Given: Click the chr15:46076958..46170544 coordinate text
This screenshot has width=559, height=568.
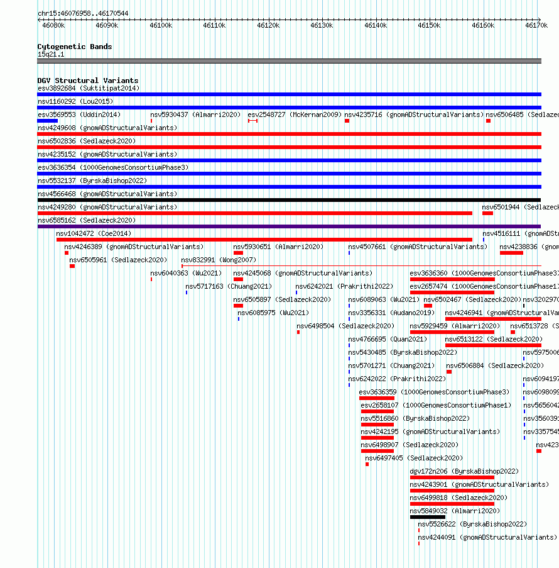Looking at the screenshot, I should (x=83, y=13).
